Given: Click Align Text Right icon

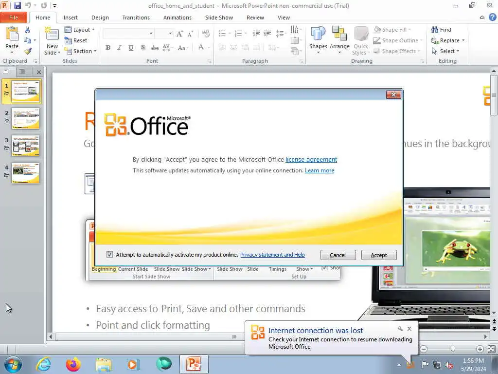Looking at the screenshot, I should coord(245,48).
